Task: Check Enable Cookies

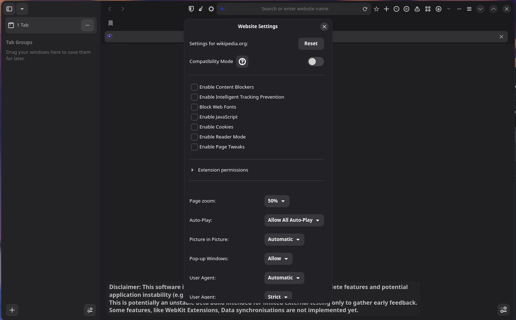Action: tap(194, 127)
